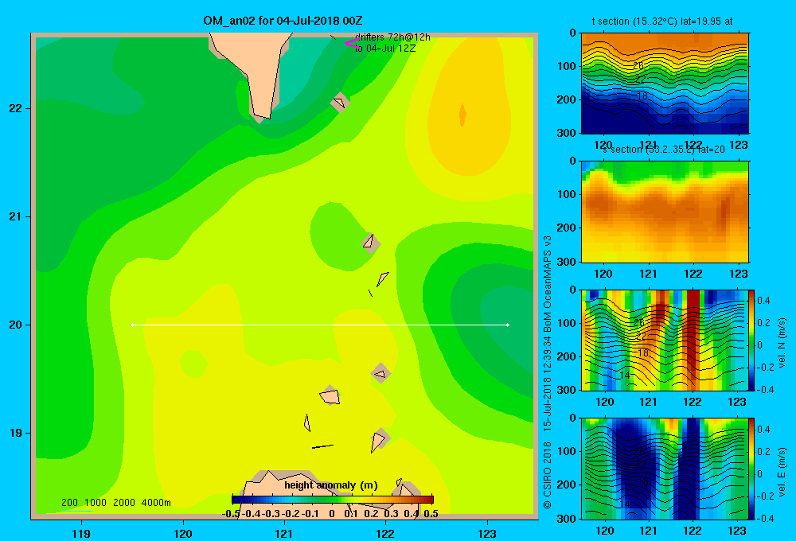Click latitude label 22 on main map
The width and height of the screenshot is (796, 541).
(x=16, y=108)
